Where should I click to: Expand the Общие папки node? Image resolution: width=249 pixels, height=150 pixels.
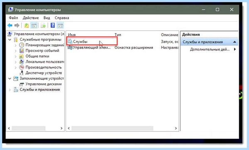(x=16, y=56)
